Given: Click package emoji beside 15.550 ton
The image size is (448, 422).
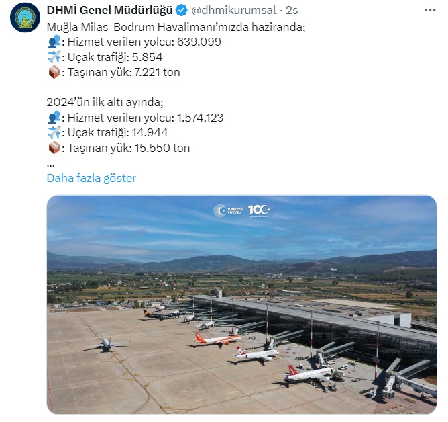Looking at the screenshot, I should pos(54,148).
